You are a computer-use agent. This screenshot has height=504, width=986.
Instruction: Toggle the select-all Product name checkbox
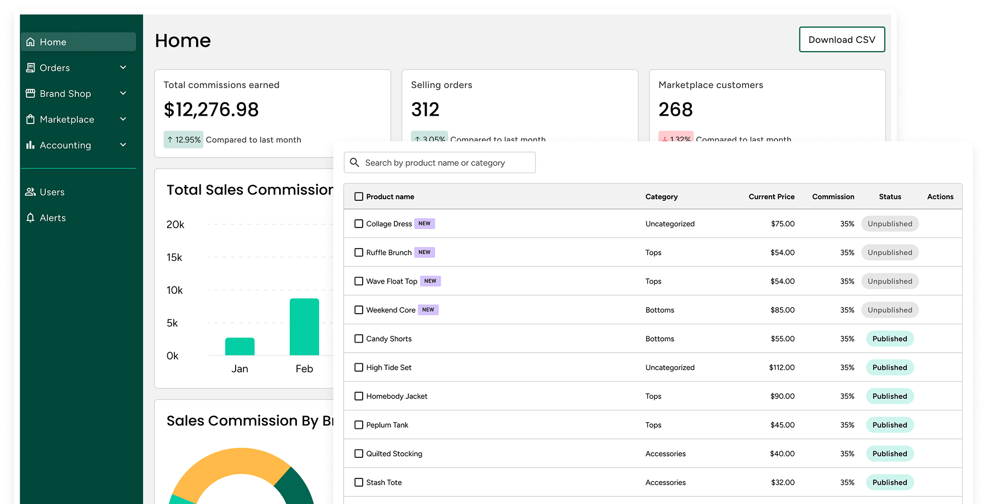pos(359,196)
